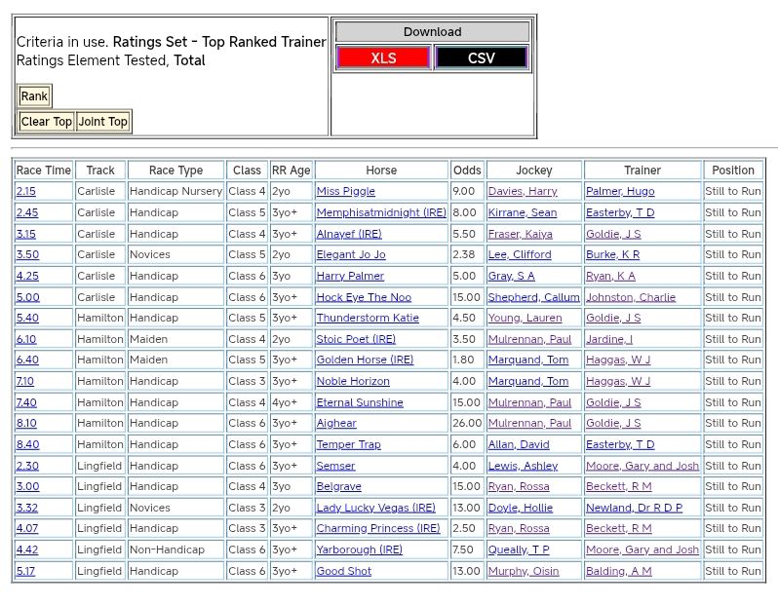Open trainer Jardine, I link
This screenshot has width=778, height=606.
point(608,339)
